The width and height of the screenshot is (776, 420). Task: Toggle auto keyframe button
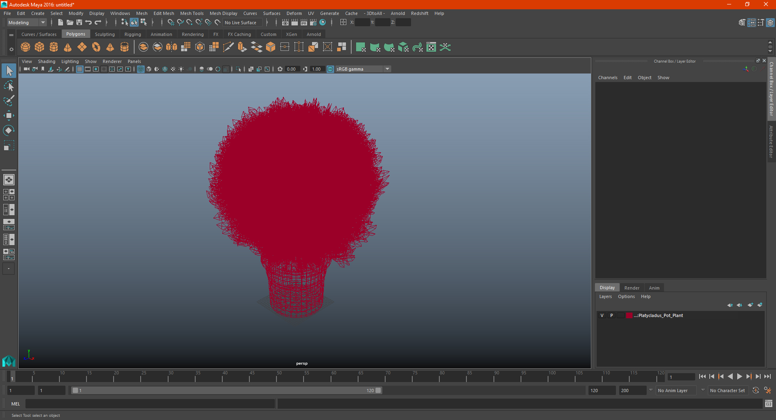click(756, 391)
